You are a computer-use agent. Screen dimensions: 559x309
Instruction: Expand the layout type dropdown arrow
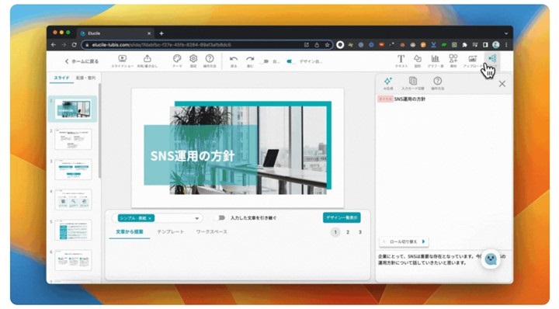[x=196, y=218]
